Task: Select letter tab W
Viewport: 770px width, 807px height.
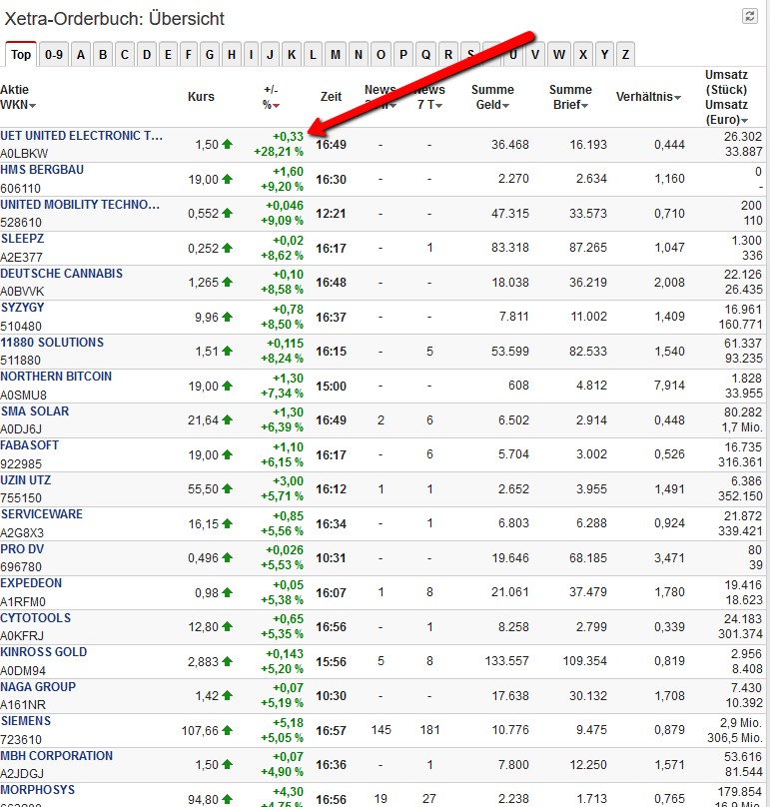Action: coord(559,54)
